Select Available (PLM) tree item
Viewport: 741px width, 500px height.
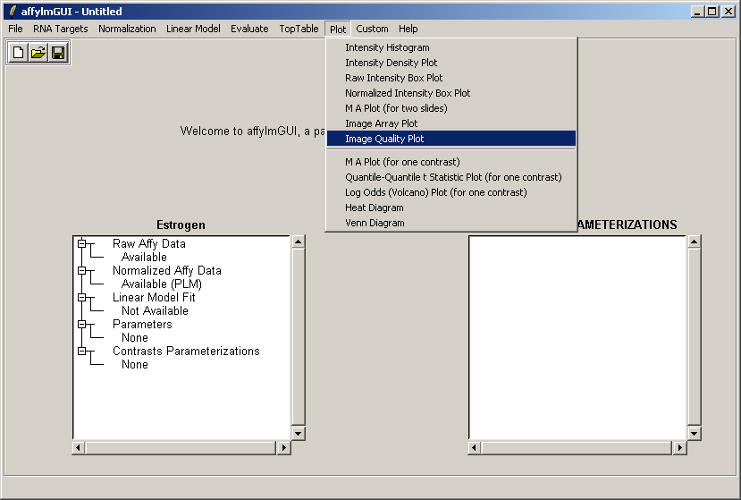162,284
